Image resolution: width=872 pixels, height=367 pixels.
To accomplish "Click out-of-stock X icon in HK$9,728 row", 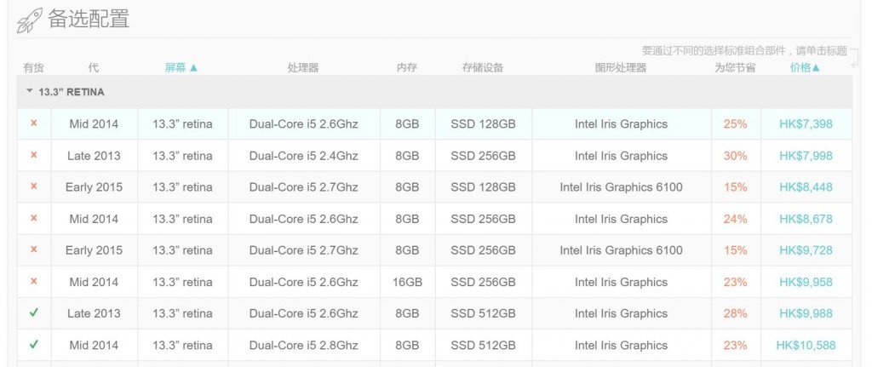I will (34, 250).
